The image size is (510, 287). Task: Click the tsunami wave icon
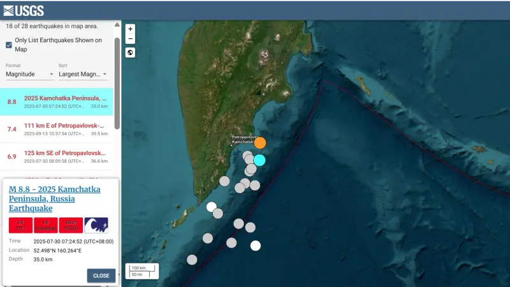pos(96,225)
